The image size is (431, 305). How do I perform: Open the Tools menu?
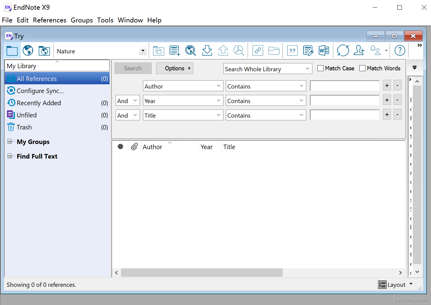[105, 20]
